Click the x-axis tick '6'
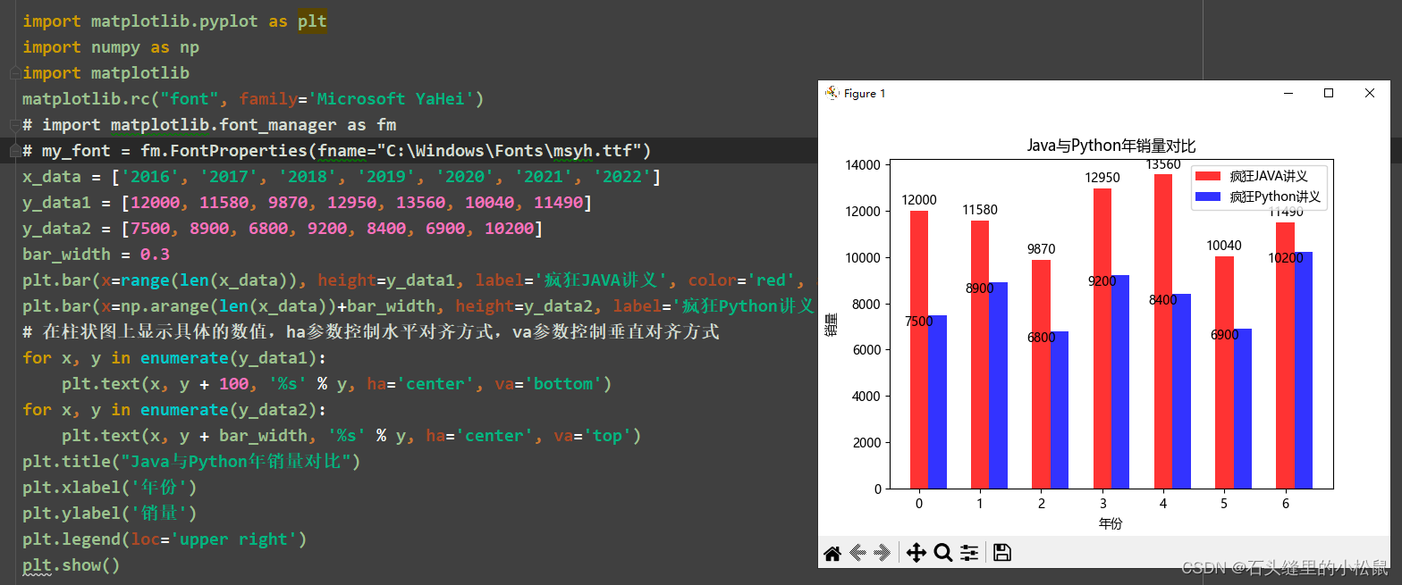 coord(1285,504)
